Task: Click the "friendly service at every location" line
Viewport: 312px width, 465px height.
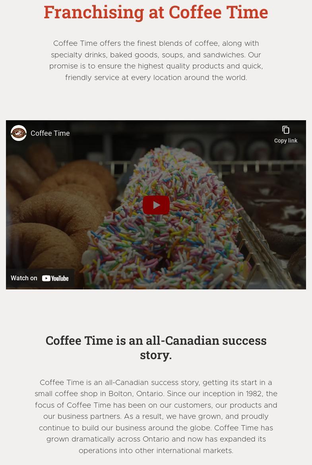Action: tap(156, 78)
